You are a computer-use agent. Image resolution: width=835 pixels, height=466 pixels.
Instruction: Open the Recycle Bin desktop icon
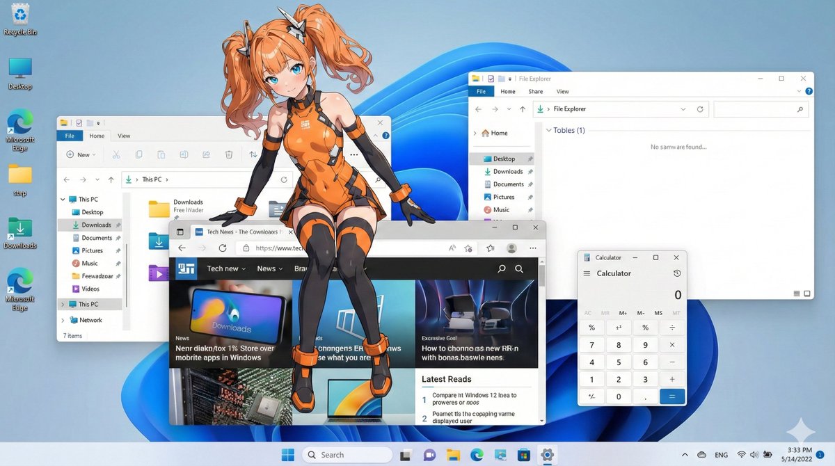tap(19, 19)
